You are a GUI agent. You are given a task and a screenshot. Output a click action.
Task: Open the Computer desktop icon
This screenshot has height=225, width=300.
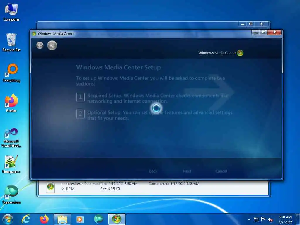(x=11, y=12)
